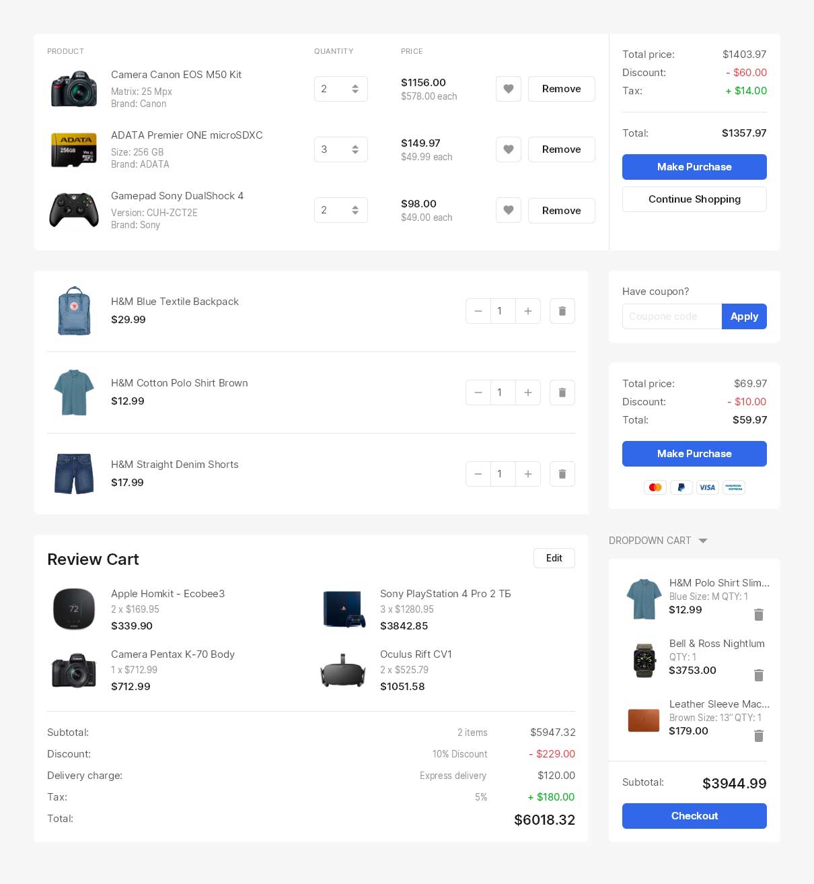814x884 pixels.
Task: Click H&M Cotton Polo Shirt quantity field
Action: coord(503,393)
